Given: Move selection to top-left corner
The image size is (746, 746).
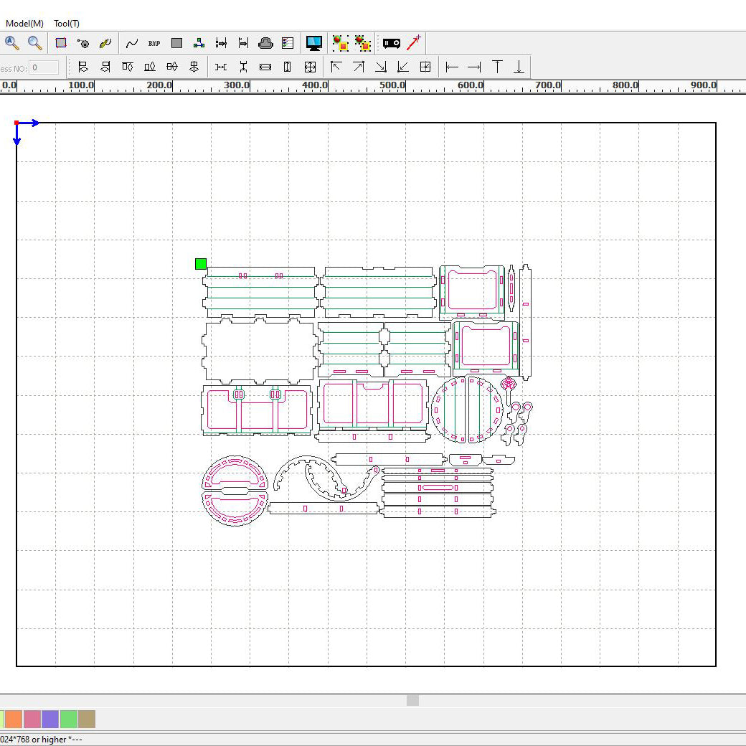Looking at the screenshot, I should (336, 67).
